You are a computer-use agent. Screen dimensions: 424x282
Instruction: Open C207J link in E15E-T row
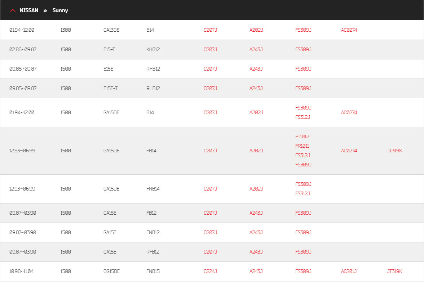pos(211,88)
